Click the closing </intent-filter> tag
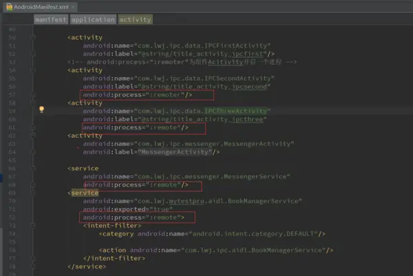Screen dimensions: 413x276 [x=114, y=258]
